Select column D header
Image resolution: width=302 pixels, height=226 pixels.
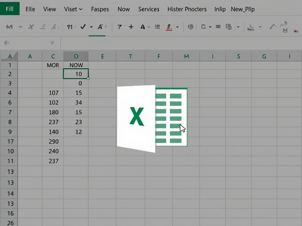click(76, 56)
